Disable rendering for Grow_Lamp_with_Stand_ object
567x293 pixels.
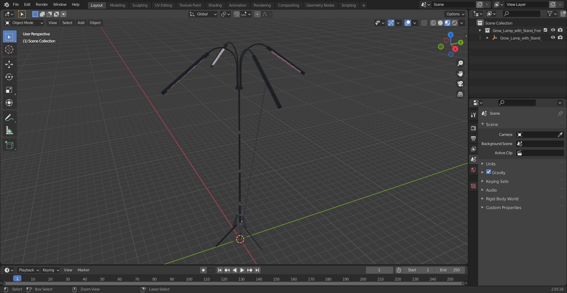coord(560,38)
